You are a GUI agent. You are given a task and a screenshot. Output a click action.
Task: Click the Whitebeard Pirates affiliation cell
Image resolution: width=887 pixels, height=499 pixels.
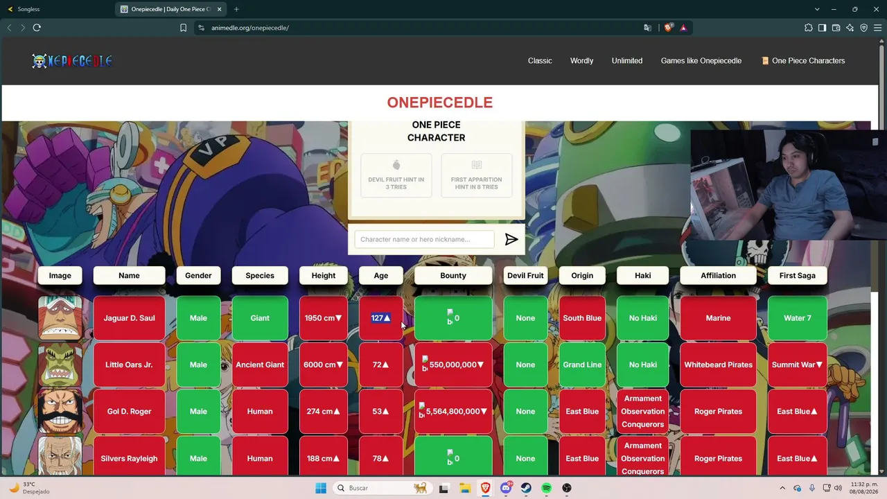click(x=718, y=365)
